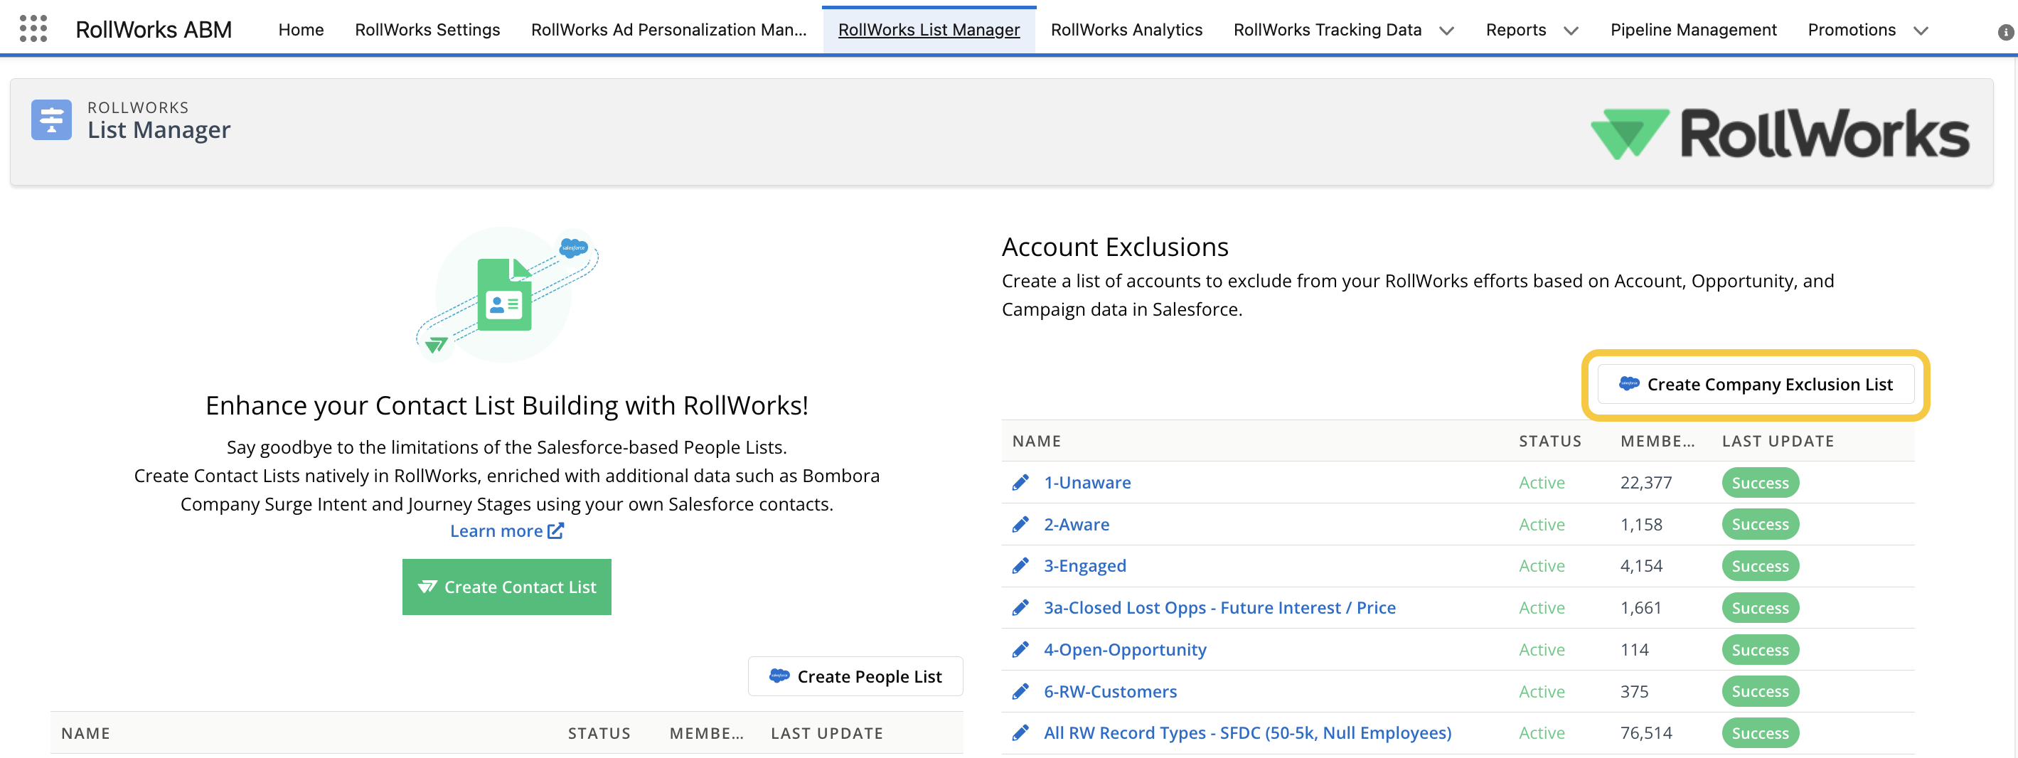Open the Pipeline Management tab
Viewport: 2018px width, 758px height.
click(x=1693, y=30)
